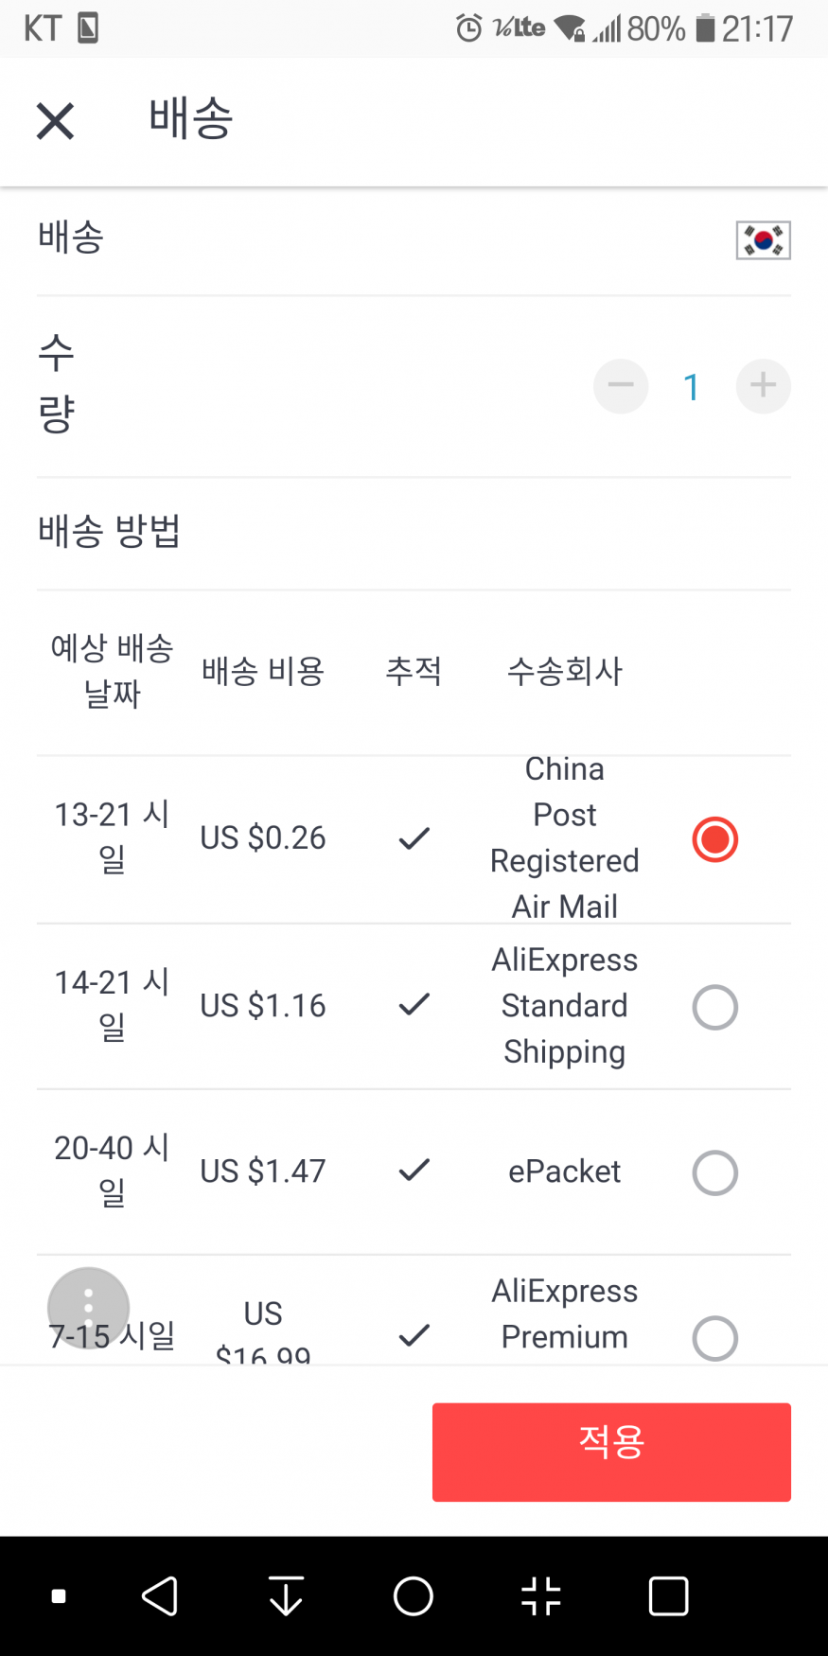The image size is (828, 1656).
Task: Tap the download arrow navigation icon
Action: 286,1596
